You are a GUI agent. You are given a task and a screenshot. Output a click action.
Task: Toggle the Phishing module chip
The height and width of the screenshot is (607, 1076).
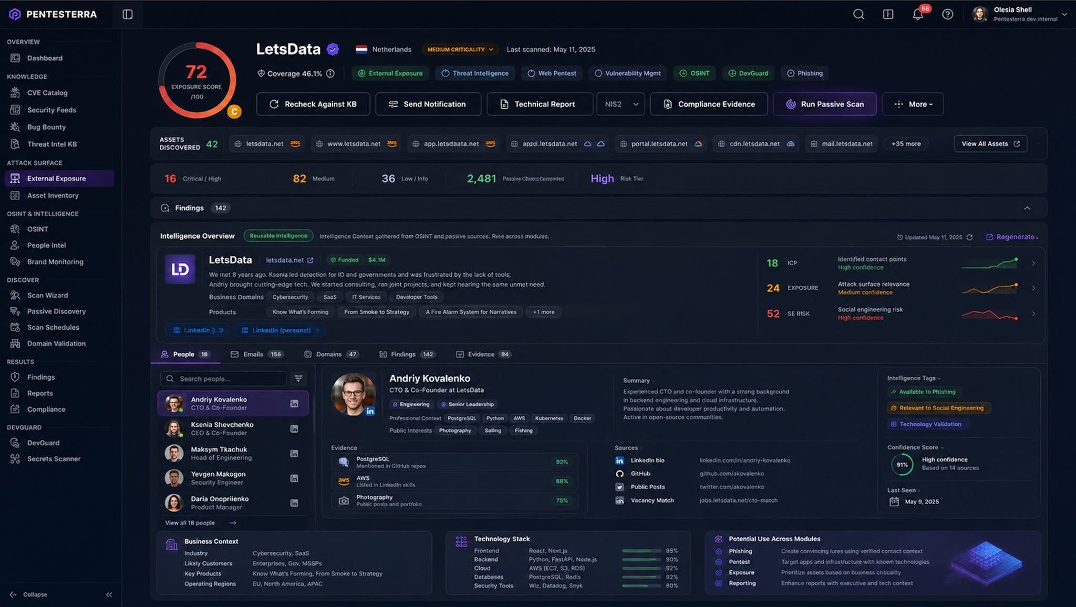804,74
